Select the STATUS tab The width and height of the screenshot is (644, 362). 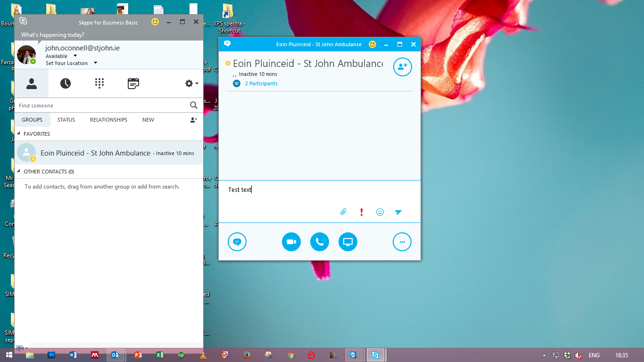pos(66,120)
